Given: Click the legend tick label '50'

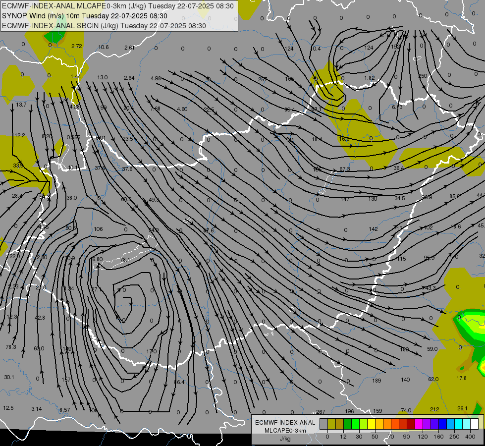Looking at the screenshot, I should 375,437.
